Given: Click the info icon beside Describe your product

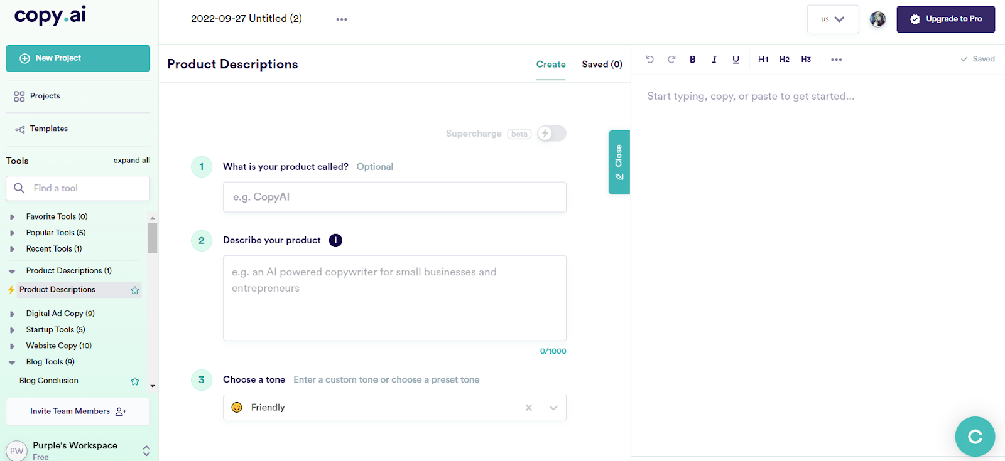Looking at the screenshot, I should click(x=336, y=240).
